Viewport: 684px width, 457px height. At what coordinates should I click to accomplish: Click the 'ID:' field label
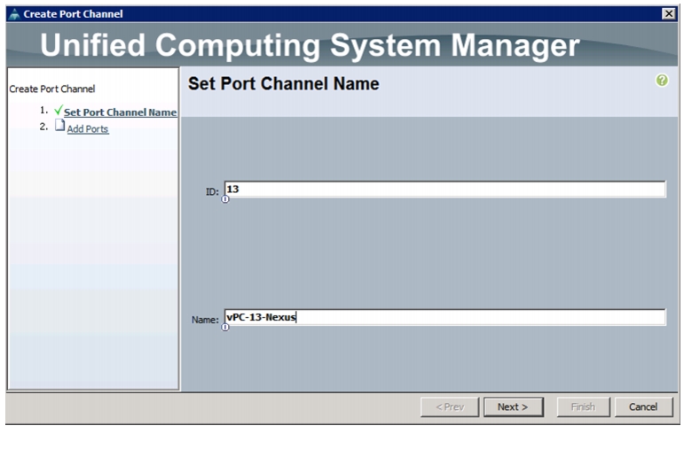(x=212, y=191)
